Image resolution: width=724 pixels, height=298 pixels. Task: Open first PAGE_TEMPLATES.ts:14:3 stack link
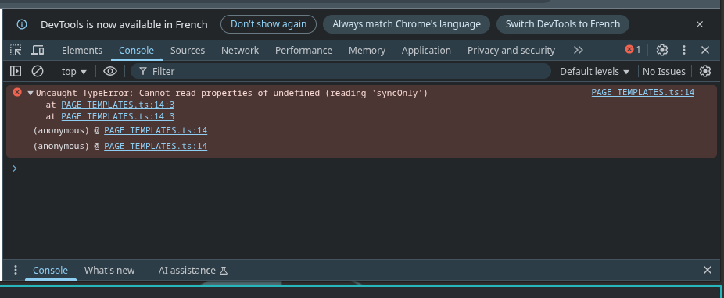point(118,105)
